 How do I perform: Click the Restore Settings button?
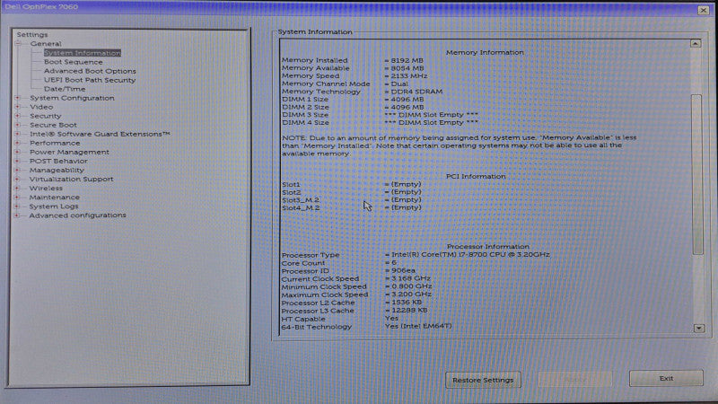coord(483,380)
